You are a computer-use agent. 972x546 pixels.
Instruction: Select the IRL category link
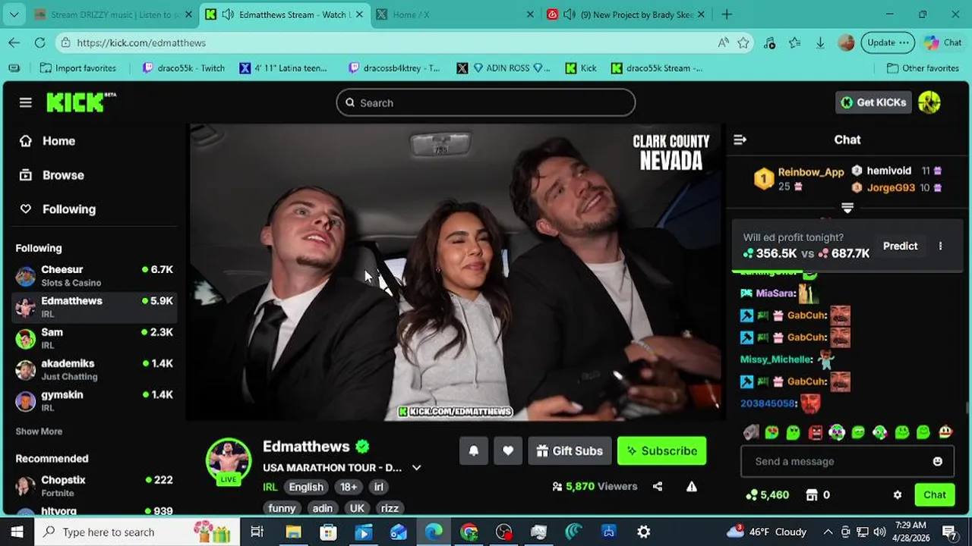[270, 487]
